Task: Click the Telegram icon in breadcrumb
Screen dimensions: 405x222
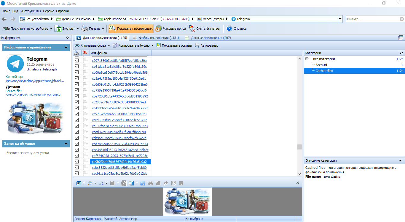Action: pos(234,19)
